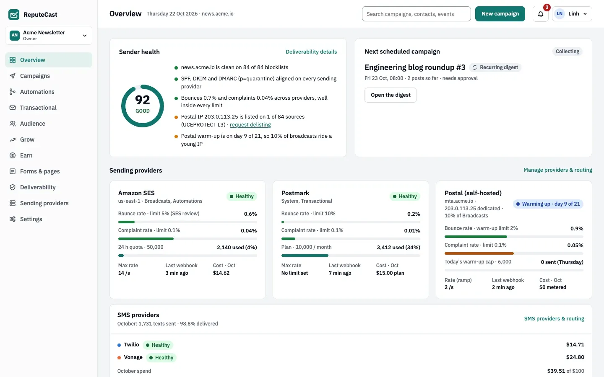Click the Vonage Healthy badge

(x=161, y=358)
